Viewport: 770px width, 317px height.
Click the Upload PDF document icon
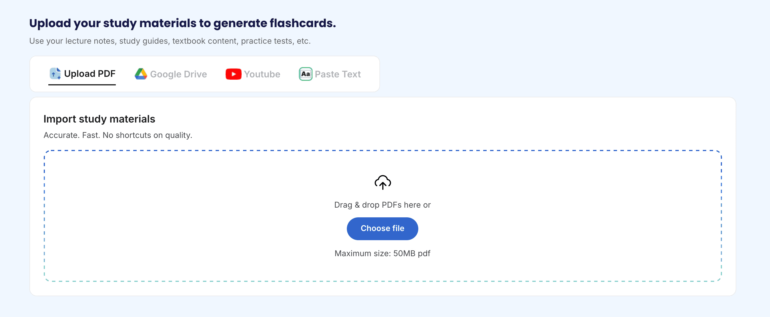coord(55,73)
